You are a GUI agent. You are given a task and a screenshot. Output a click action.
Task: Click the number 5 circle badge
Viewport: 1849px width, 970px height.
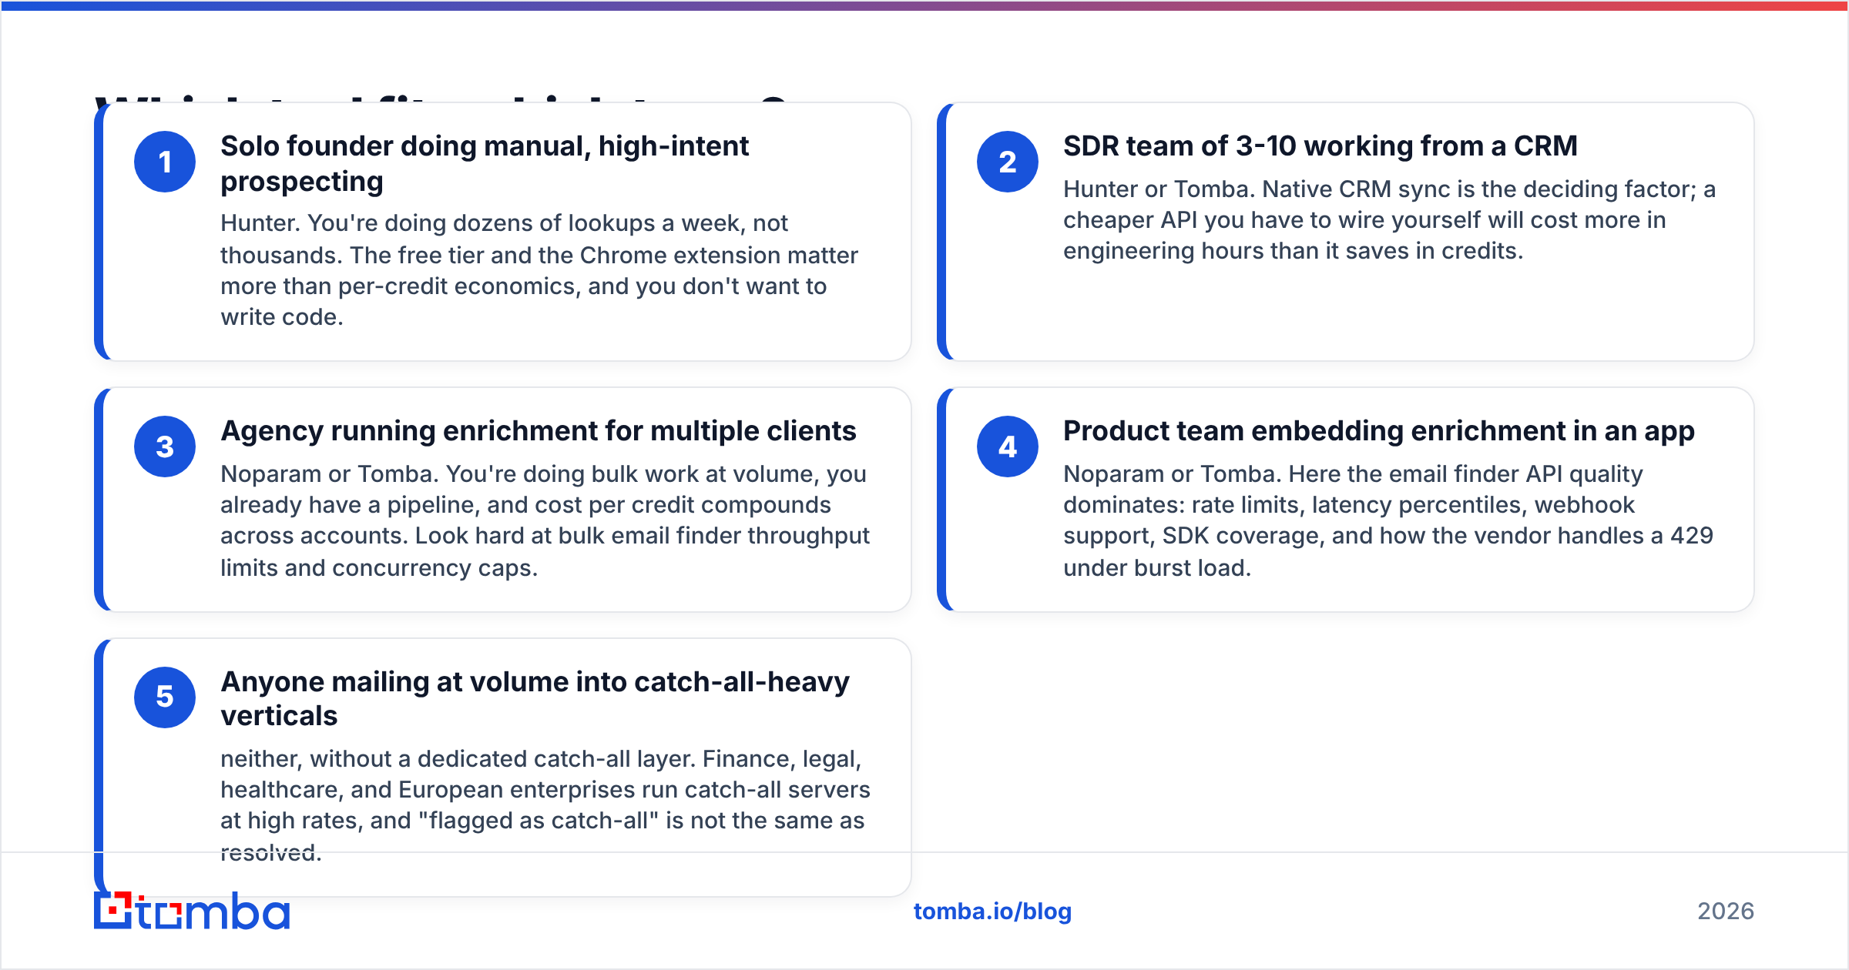(165, 697)
